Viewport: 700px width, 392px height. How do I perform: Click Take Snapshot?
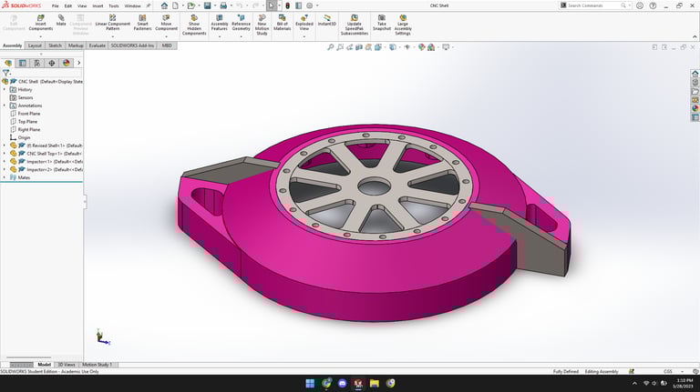(382, 23)
